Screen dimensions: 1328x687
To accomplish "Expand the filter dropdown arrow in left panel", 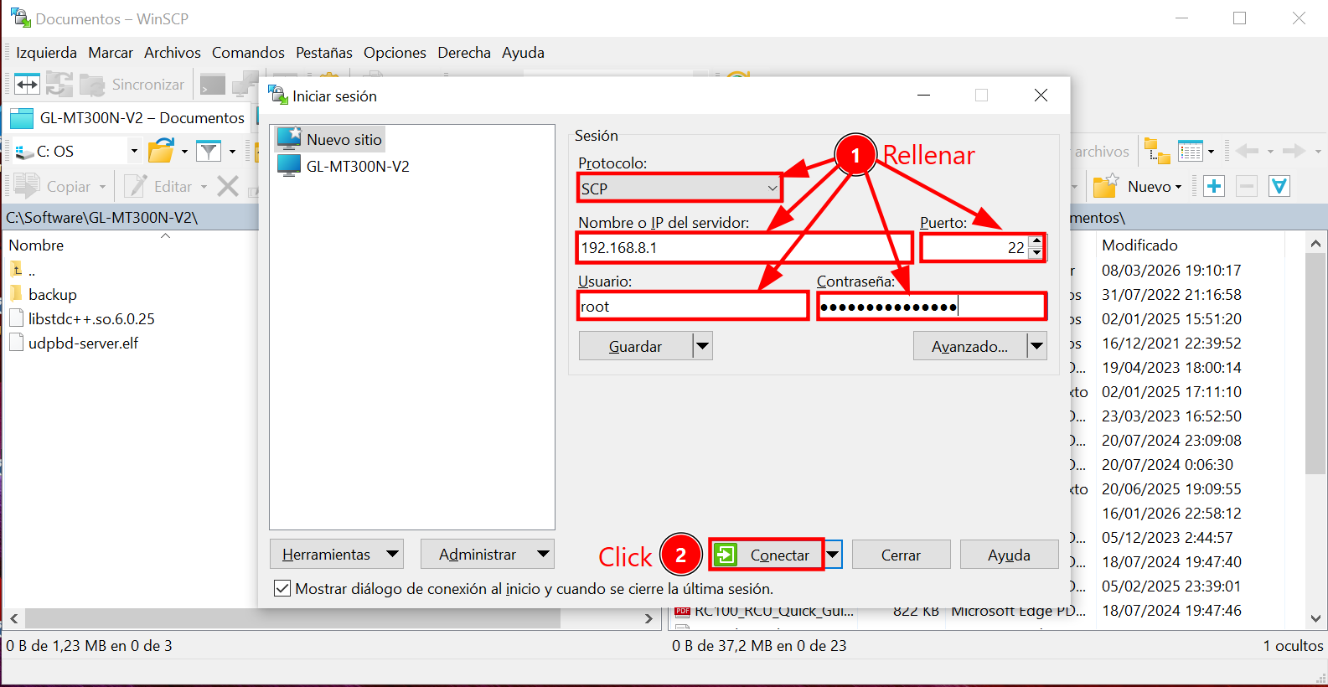I will coord(232,152).
